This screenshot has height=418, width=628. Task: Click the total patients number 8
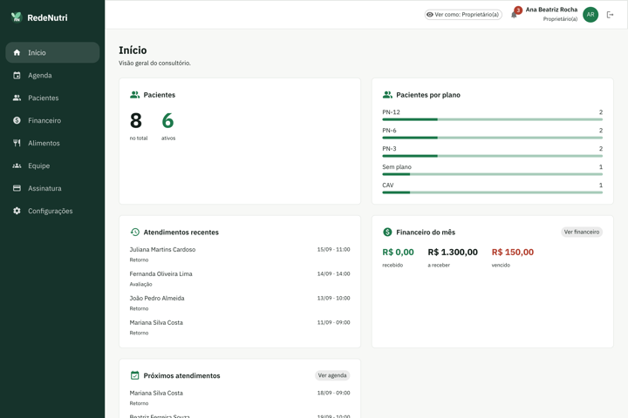pyautogui.click(x=136, y=120)
